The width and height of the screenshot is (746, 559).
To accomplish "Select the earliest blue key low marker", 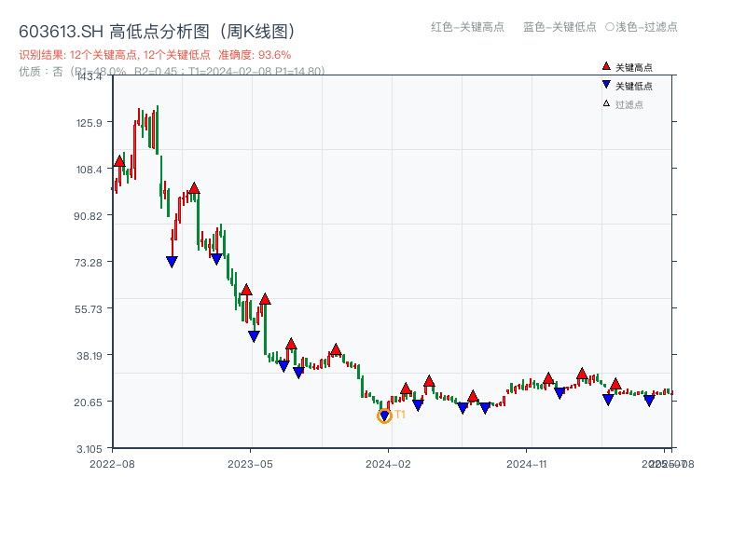I will 172,262.
